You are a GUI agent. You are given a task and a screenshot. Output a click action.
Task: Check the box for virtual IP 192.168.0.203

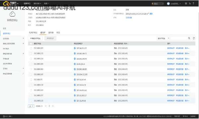pyautogui.click(x=31, y=48)
